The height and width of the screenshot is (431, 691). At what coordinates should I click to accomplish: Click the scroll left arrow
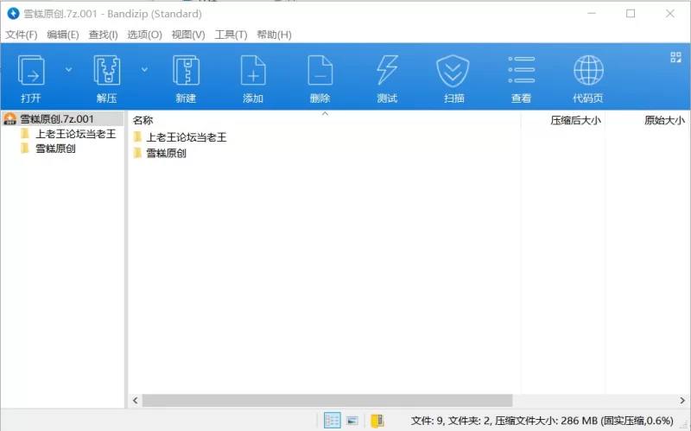tap(136, 401)
